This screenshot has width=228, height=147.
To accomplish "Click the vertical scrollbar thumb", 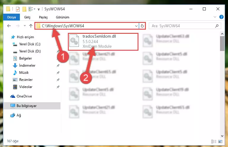I will 222,44.
